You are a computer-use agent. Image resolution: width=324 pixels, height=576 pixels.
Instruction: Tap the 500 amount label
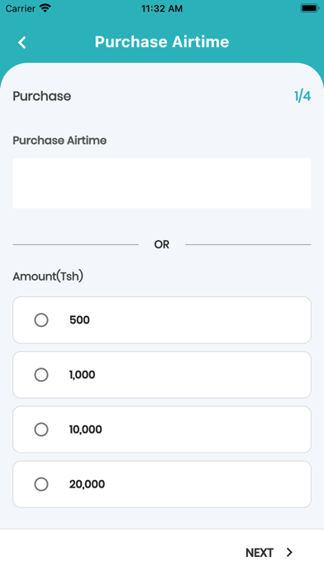79,320
